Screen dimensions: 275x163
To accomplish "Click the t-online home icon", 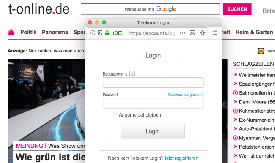I will pyautogui.click(x=11, y=32).
